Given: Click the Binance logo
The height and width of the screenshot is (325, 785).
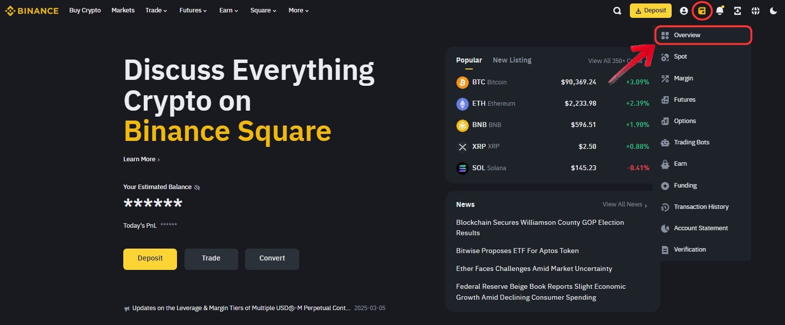Looking at the screenshot, I should (32, 10).
